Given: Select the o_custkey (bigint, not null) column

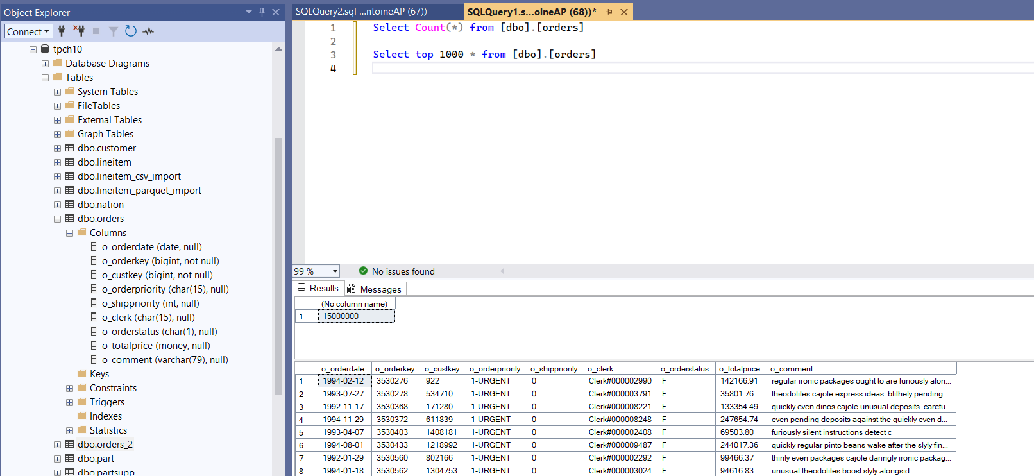Looking at the screenshot, I should tap(157, 275).
